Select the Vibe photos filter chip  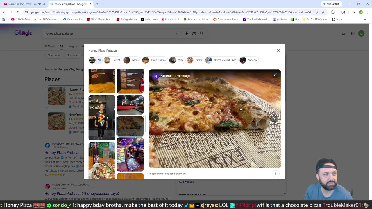177,60
